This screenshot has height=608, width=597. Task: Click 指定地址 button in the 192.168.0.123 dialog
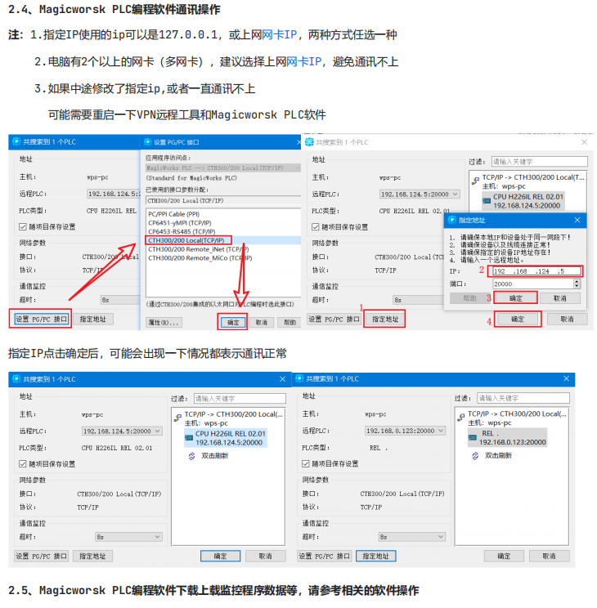click(x=375, y=556)
